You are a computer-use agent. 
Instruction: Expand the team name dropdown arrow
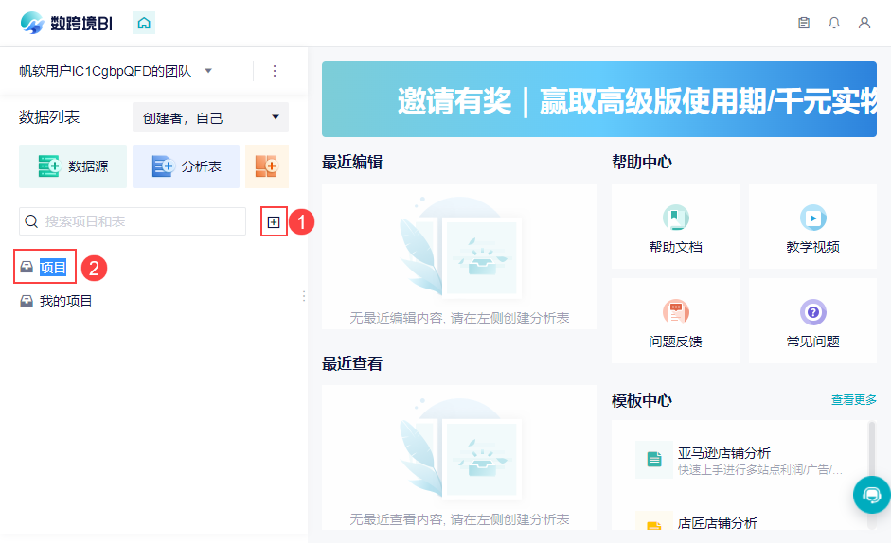coord(208,71)
